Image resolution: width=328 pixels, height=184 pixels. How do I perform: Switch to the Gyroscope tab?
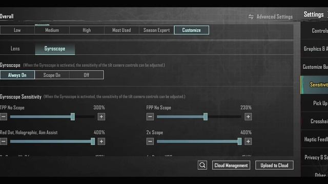55,49
